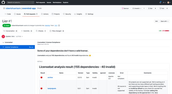Image resolution: width=172 pixels, height=94 pixels.
Task: Click the Licensebat / License Compliance header
Action: click(49, 42)
